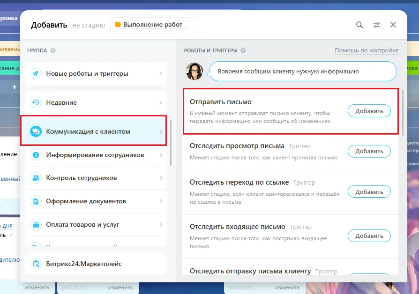Click the Отследить входящее письмо title
This screenshot has width=419, height=294.
[x=238, y=227]
